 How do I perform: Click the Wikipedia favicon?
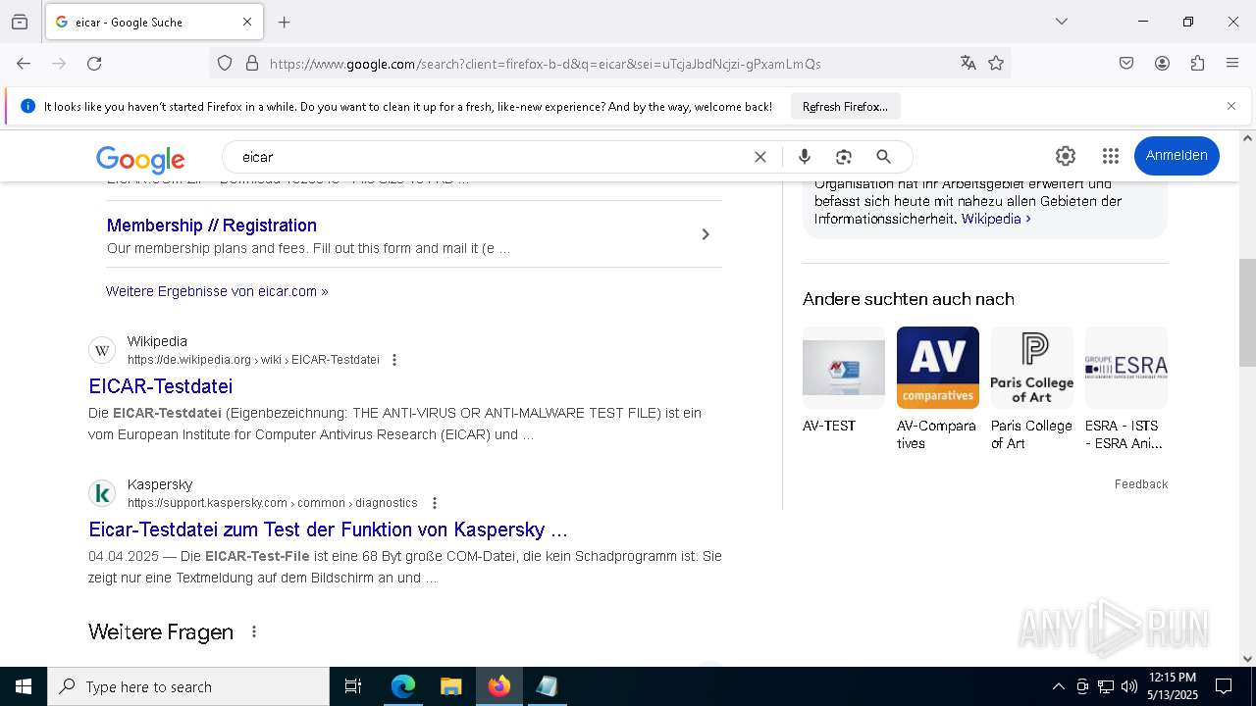(x=102, y=350)
